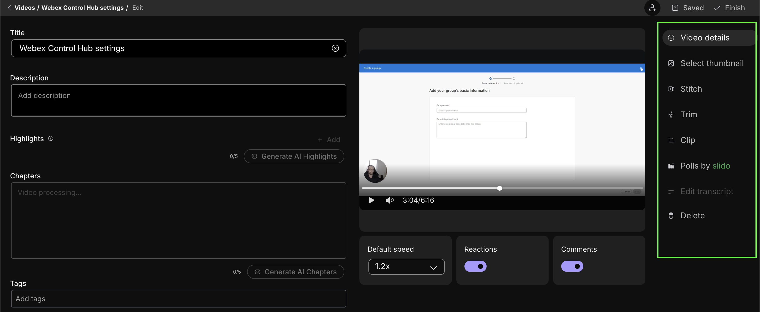Screen dimensions: 760x312
Task: Click the Chapters text area
Action: [x=178, y=221]
